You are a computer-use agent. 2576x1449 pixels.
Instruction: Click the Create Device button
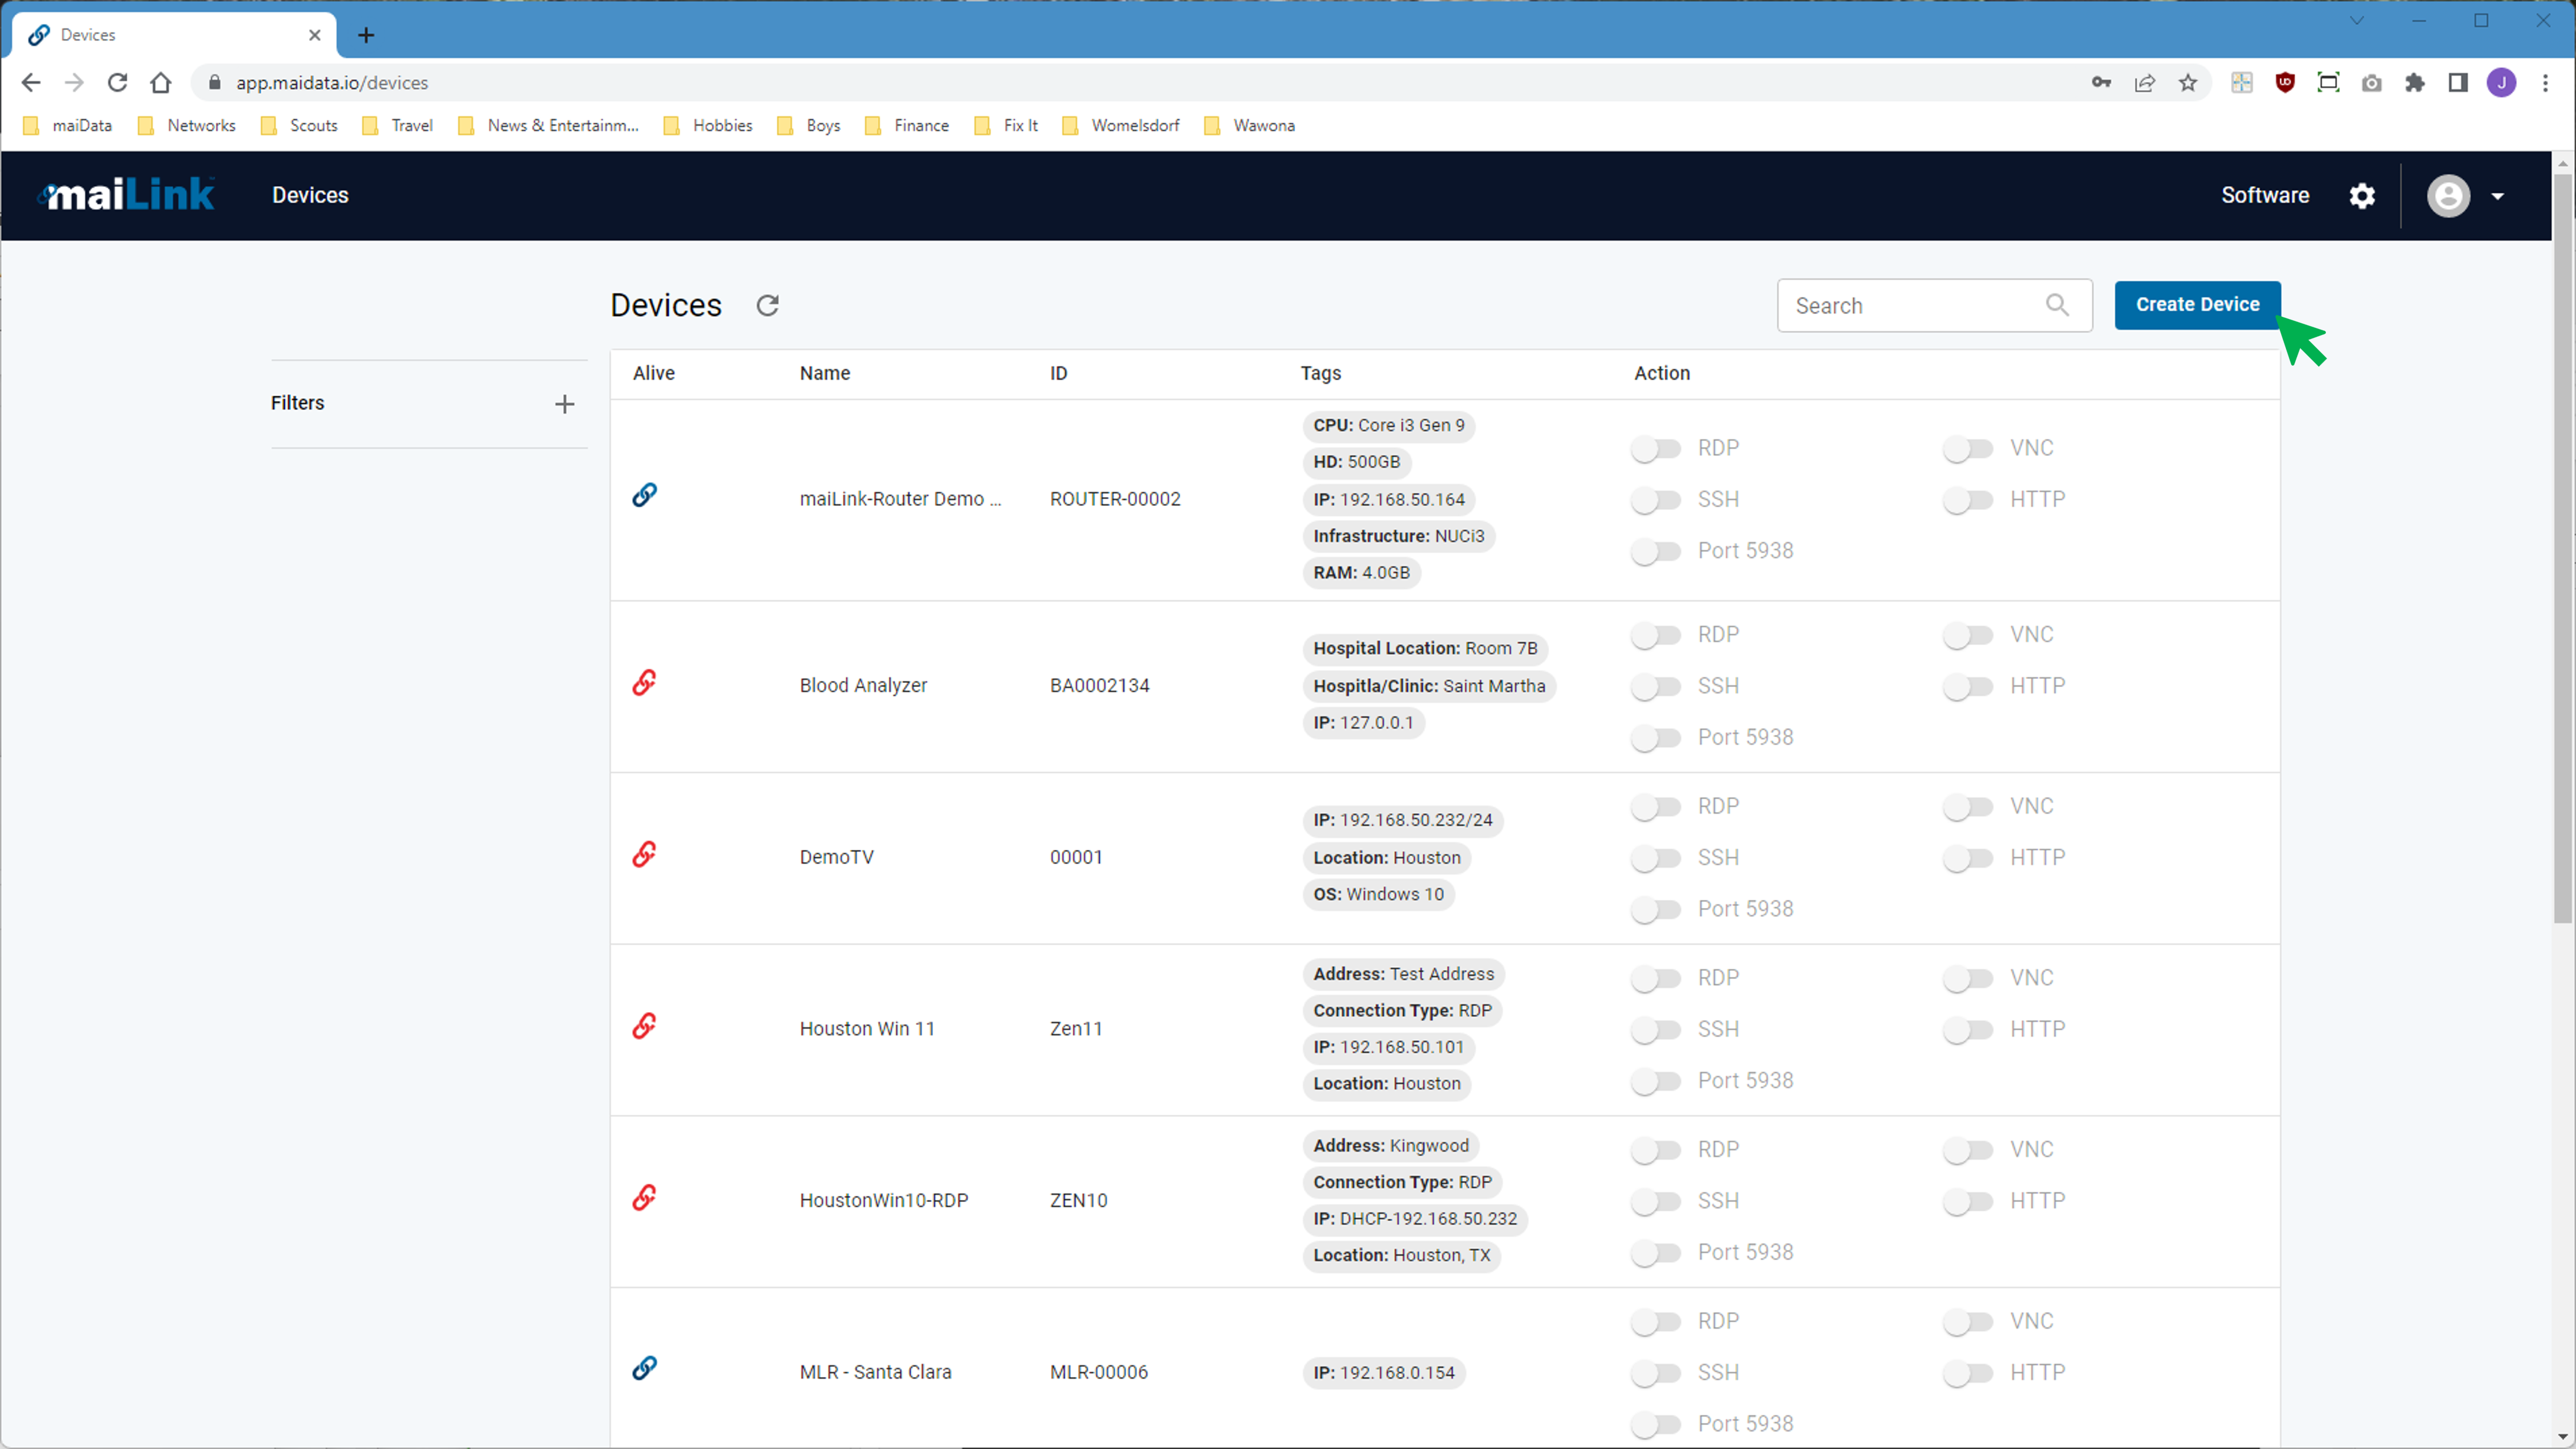[2197, 305]
